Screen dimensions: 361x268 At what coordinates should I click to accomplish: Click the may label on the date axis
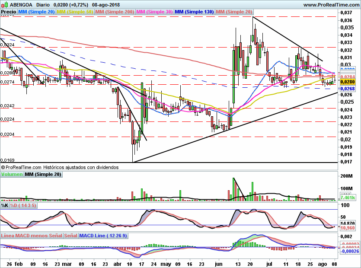point(166,264)
